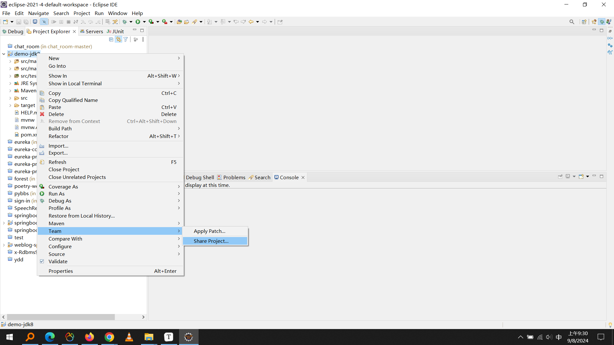Screen dimensions: 614x345
Task: Click the Terminate (stop) debug icon
Action: [x=68, y=22]
